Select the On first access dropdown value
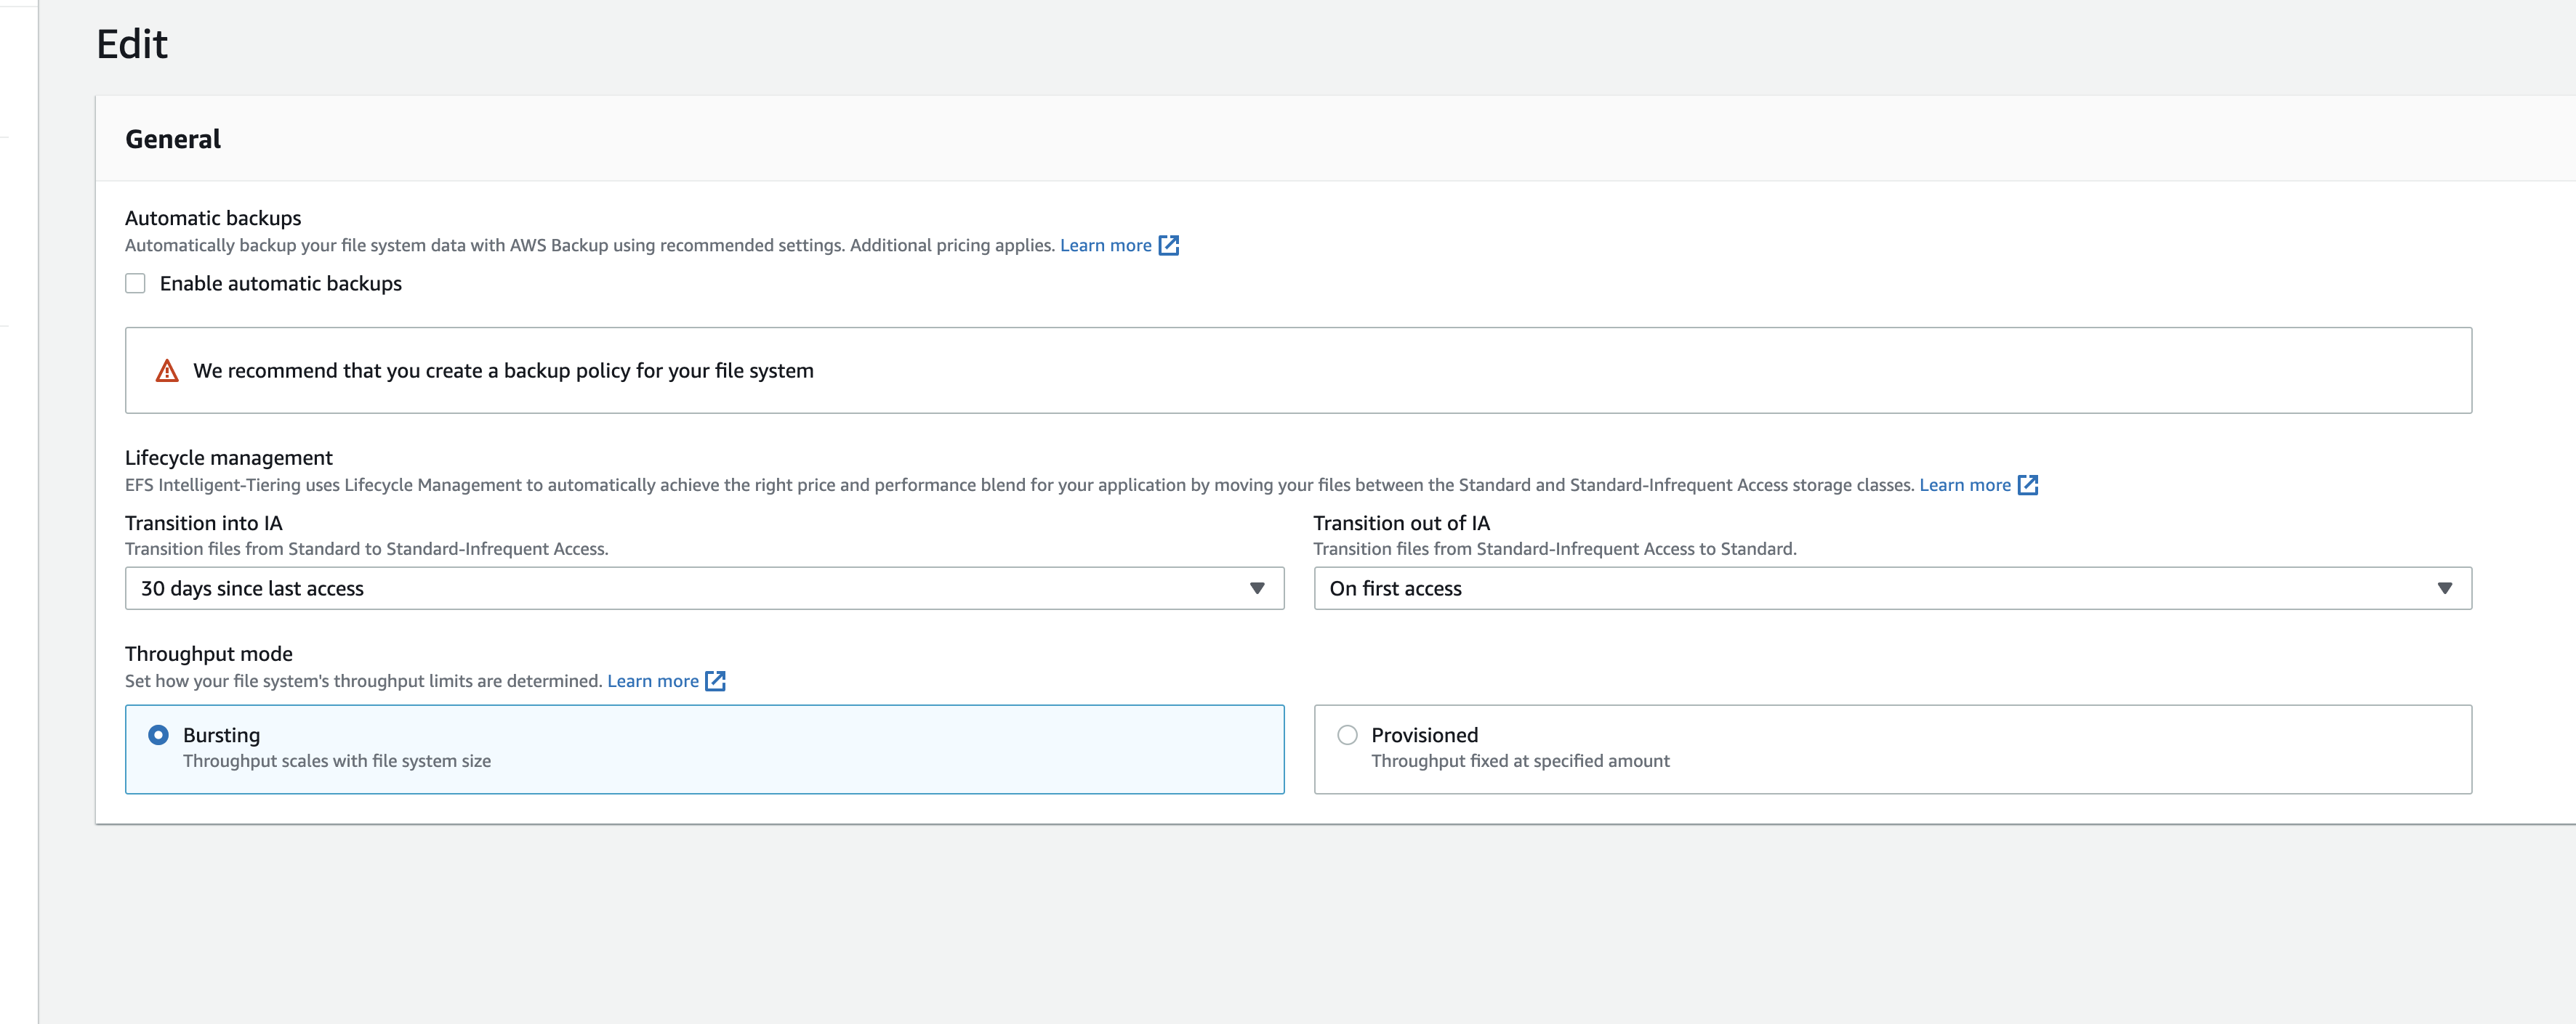Viewport: 2576px width, 1024px height. click(x=1396, y=588)
